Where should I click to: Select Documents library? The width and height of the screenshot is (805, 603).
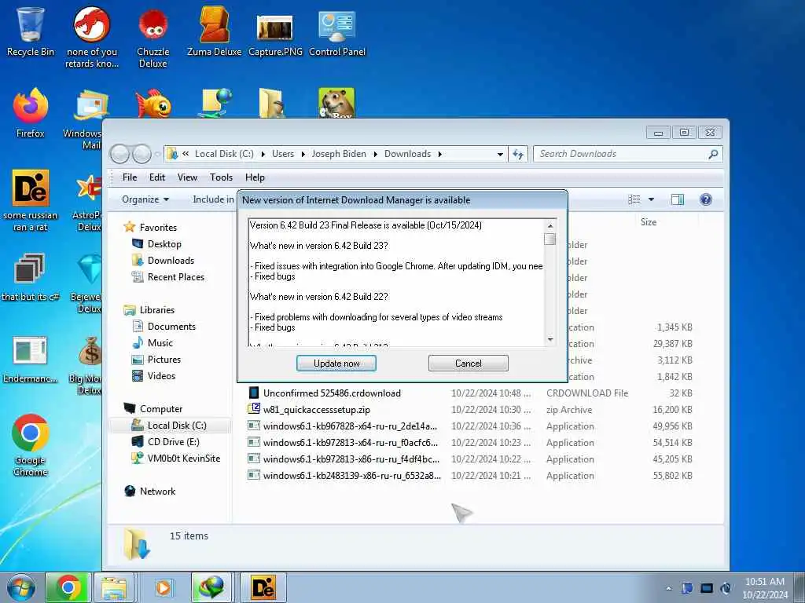coord(171,327)
